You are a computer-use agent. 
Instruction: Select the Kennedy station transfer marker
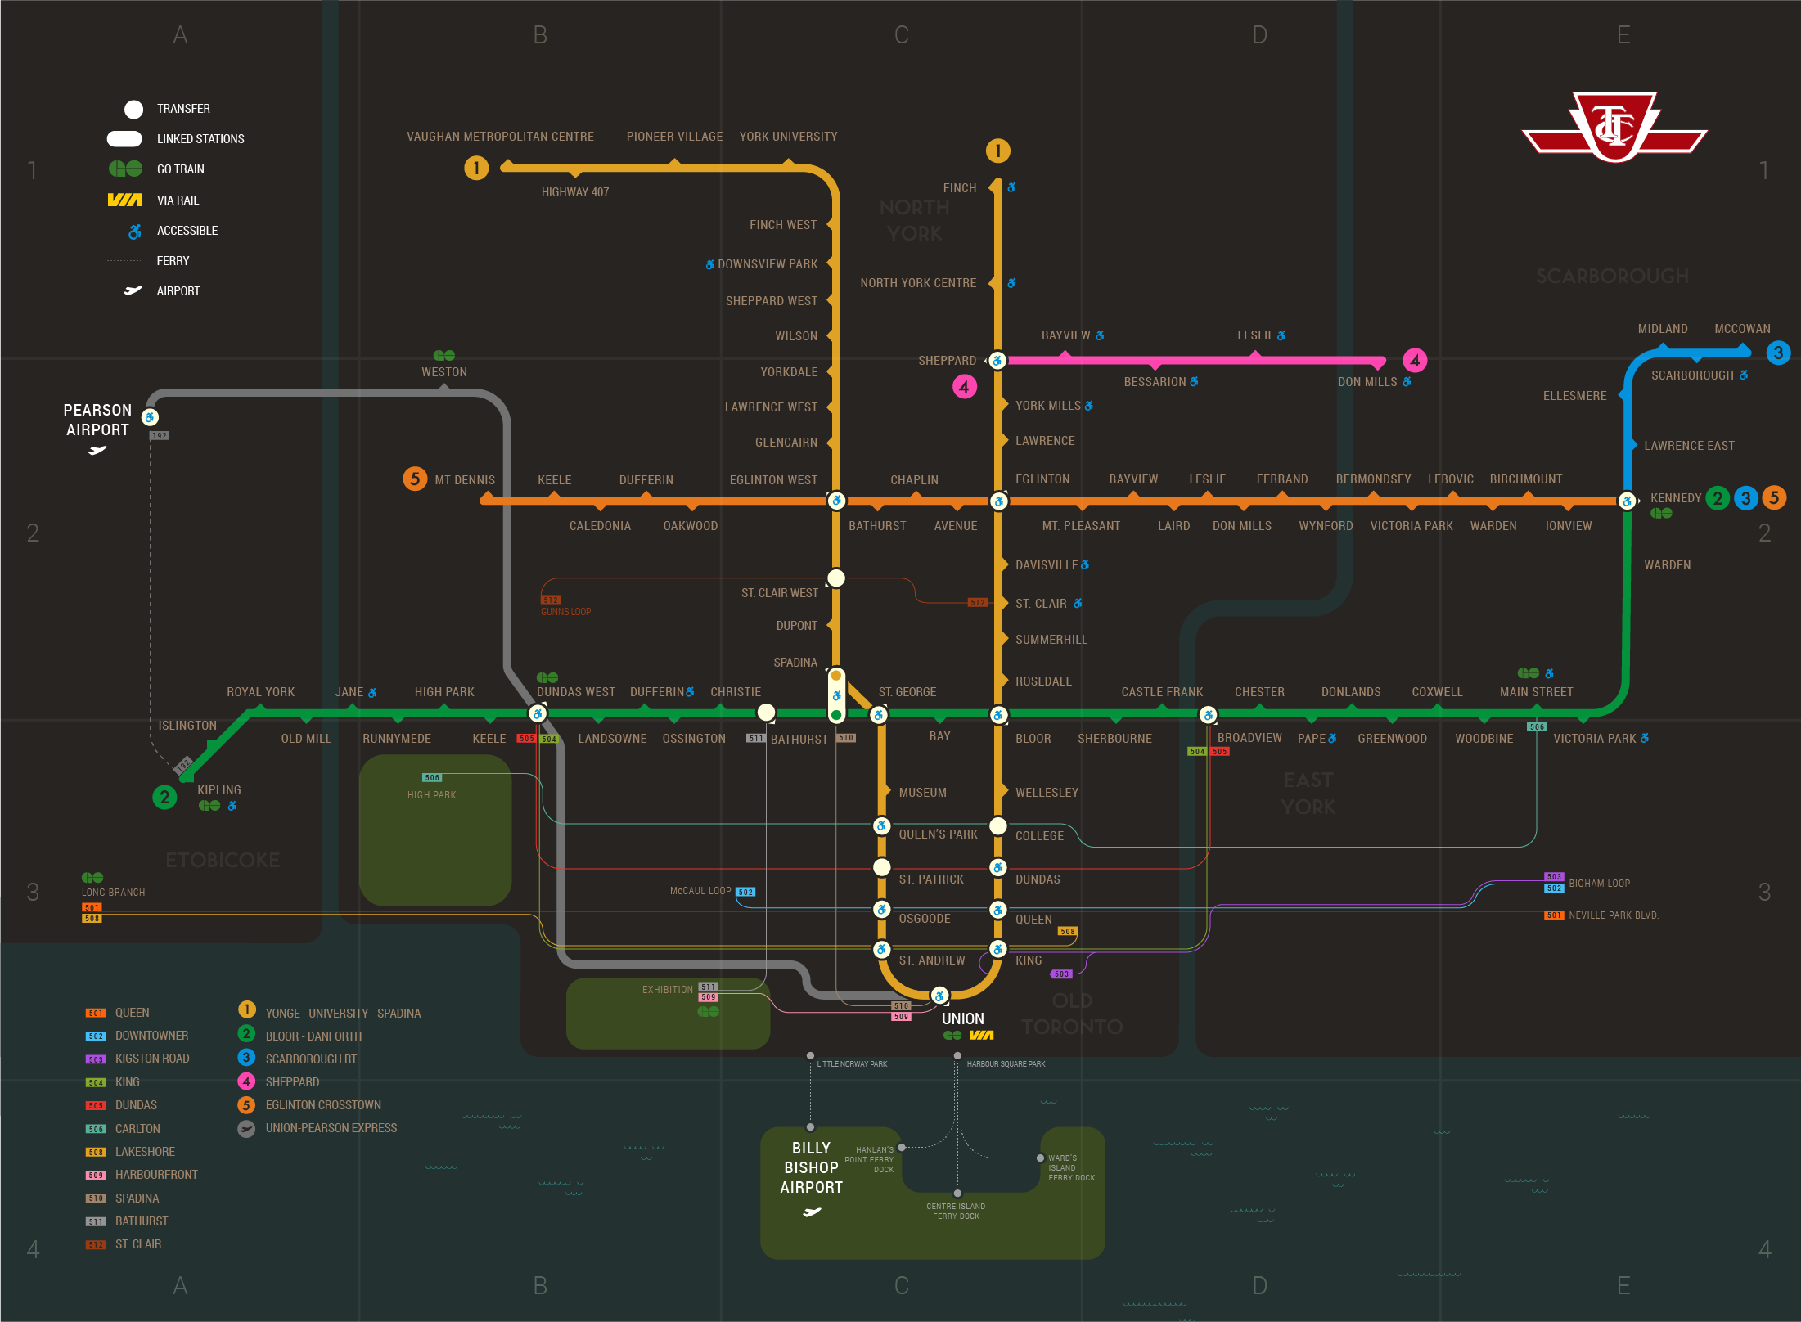pos(1627,501)
